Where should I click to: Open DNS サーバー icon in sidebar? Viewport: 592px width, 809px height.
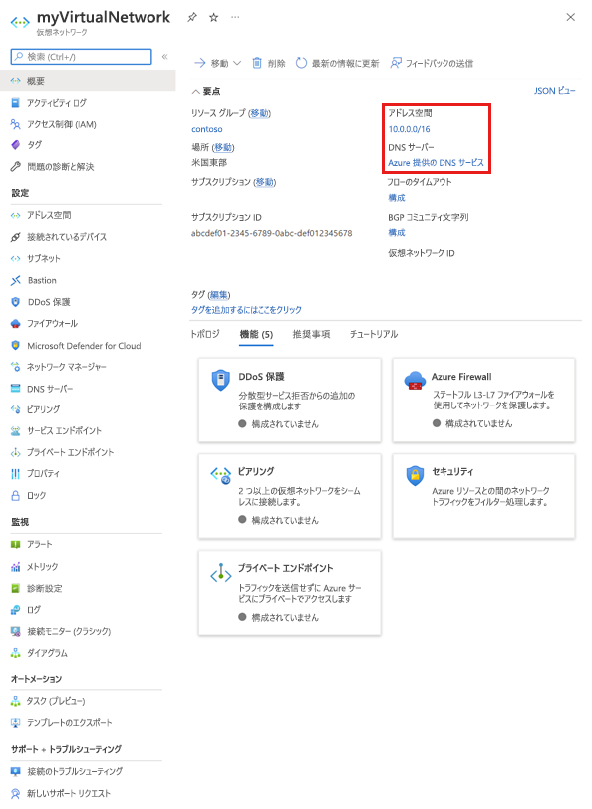point(16,388)
